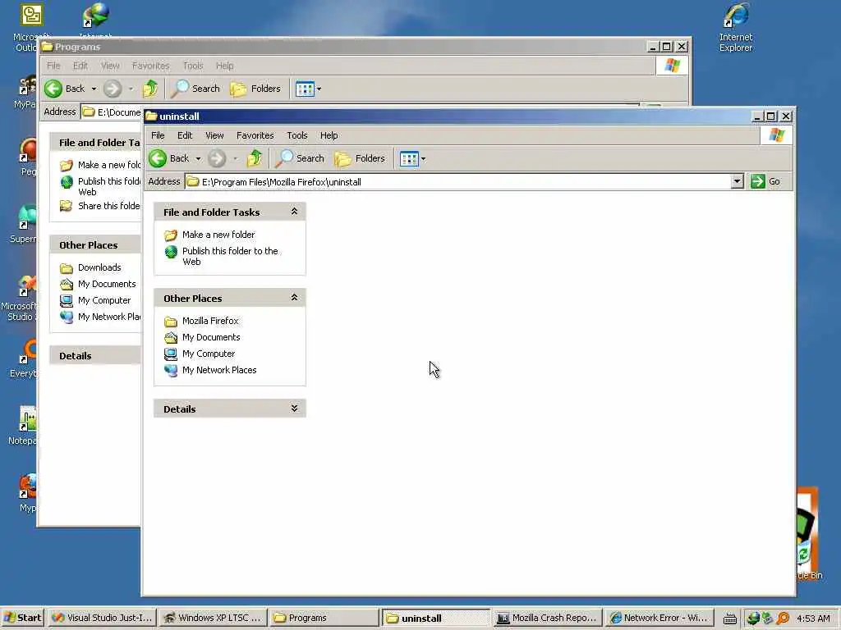841x630 pixels.
Task: Toggle Folders pane in uninstall window
Action: point(360,158)
